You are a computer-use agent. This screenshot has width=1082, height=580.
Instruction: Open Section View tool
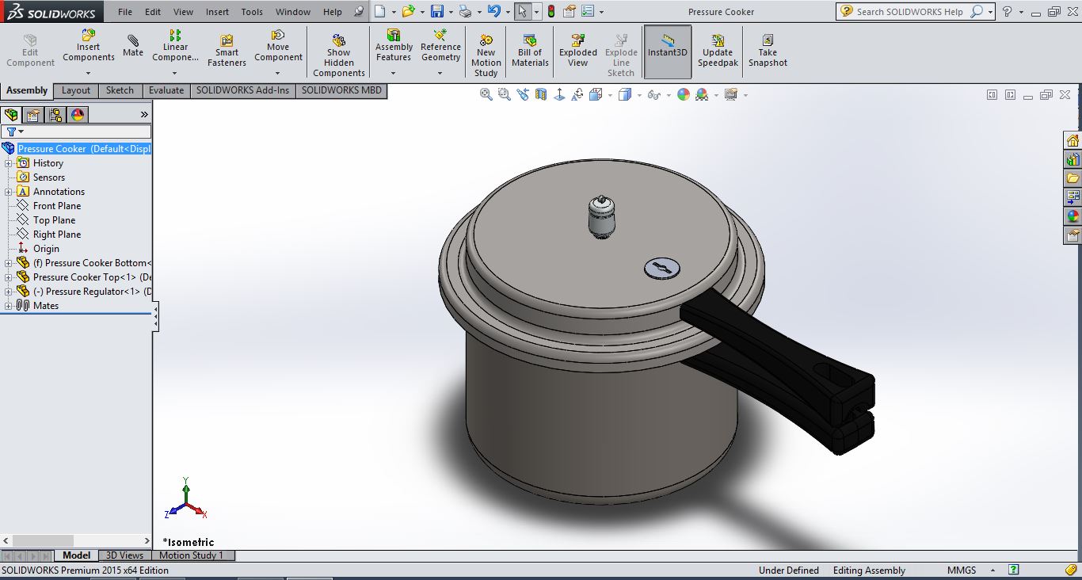tap(541, 94)
